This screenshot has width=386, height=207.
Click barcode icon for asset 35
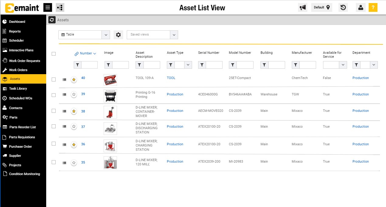pyautogui.click(x=64, y=163)
